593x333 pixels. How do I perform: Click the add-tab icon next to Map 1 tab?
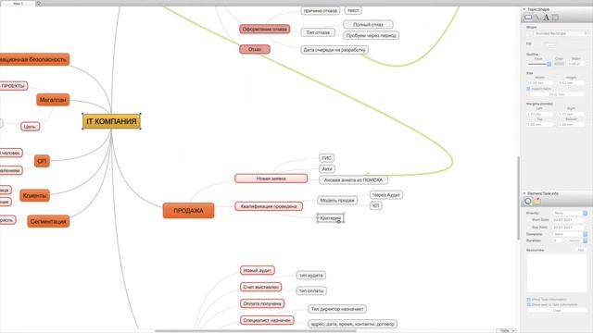click(38, 3)
